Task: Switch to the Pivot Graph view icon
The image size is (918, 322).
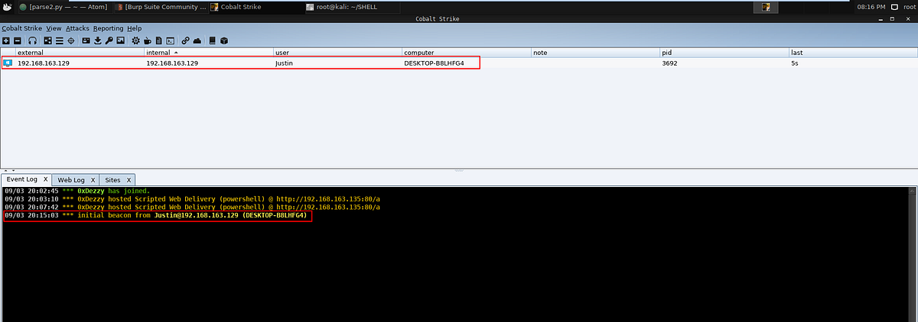Action: tap(47, 40)
